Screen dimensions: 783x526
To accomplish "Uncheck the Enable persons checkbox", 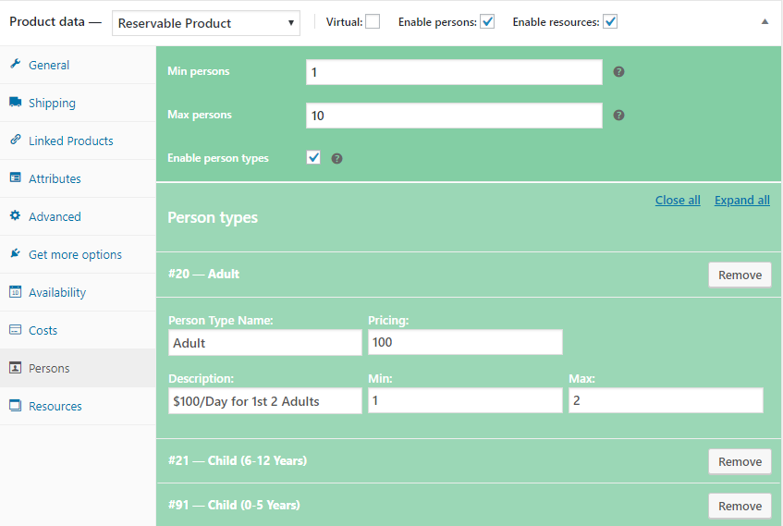I will [x=487, y=22].
